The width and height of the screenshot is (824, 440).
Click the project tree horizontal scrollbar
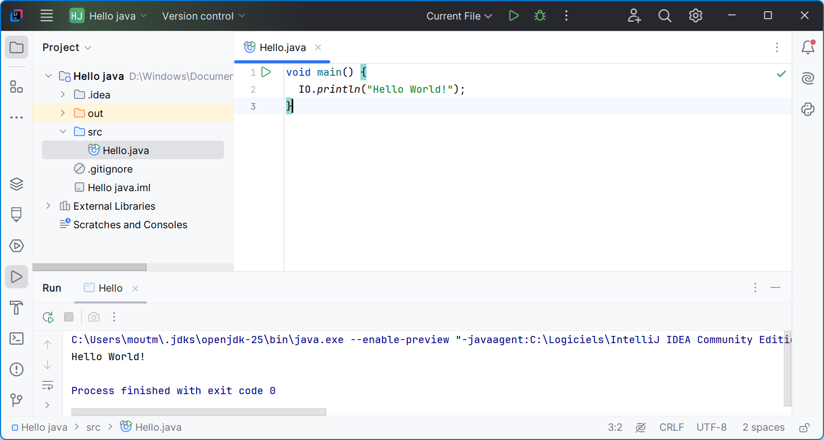89,267
